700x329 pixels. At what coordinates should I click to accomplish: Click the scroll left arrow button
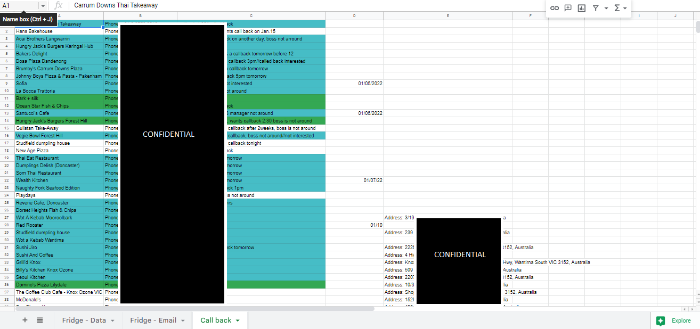click(685, 309)
